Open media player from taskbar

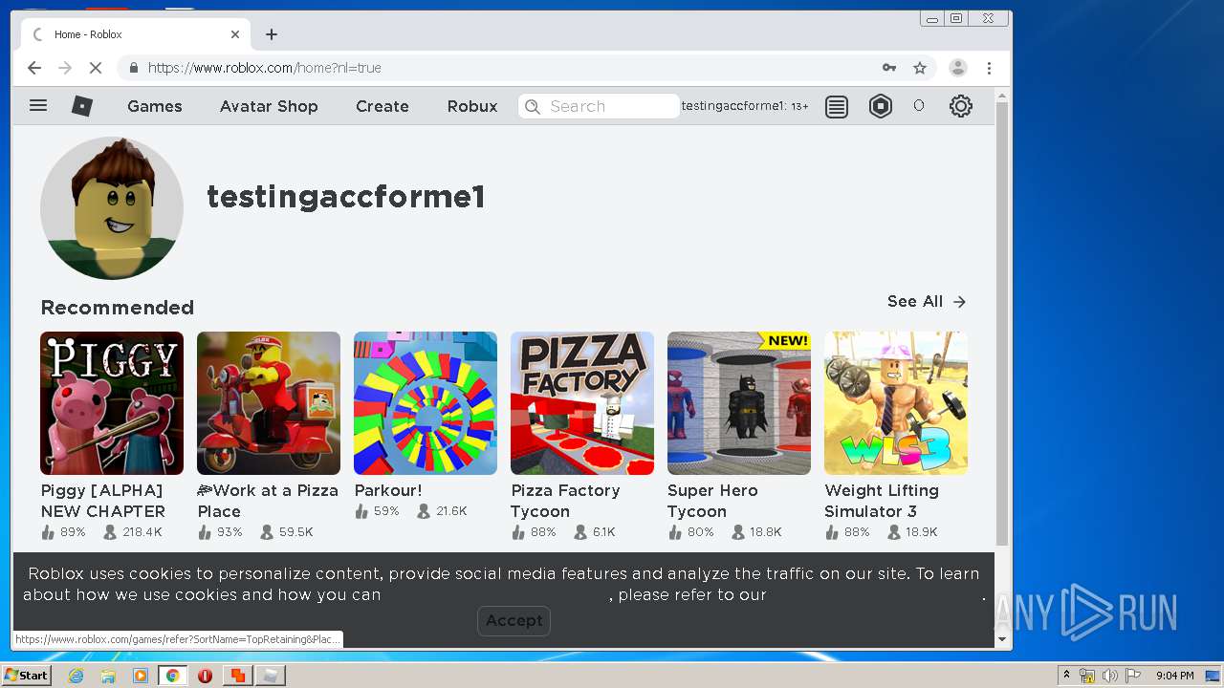pos(141,676)
